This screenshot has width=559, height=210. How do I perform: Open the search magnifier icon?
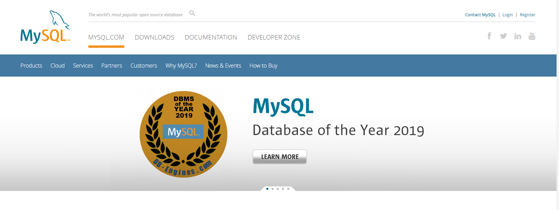click(192, 13)
